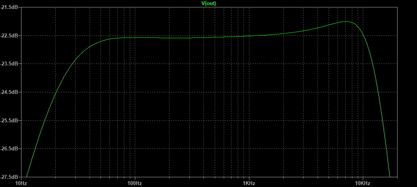Select the -24.5dB axis label
Viewport: 417px width, 187px height.
tap(9, 92)
